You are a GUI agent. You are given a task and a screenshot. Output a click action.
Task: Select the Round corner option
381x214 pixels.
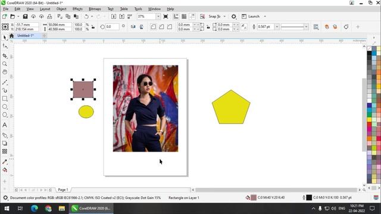click(153, 27)
